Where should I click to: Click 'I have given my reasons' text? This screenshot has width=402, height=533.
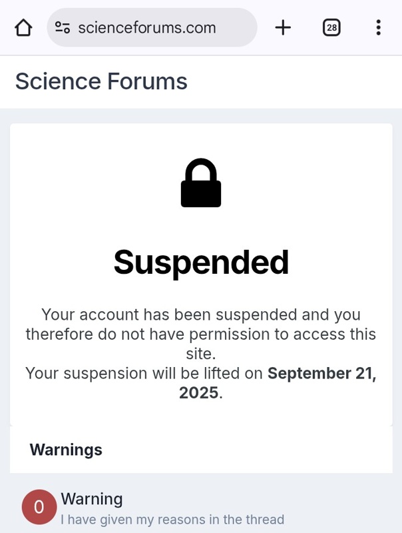pos(172,520)
